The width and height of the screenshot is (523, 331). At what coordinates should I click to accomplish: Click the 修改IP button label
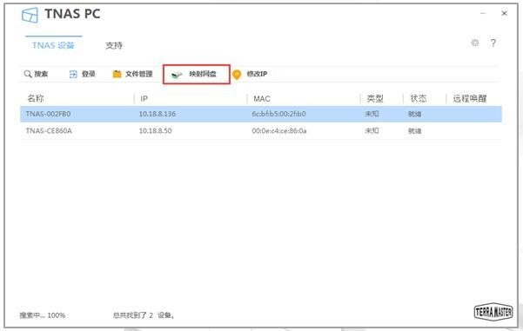click(x=257, y=74)
